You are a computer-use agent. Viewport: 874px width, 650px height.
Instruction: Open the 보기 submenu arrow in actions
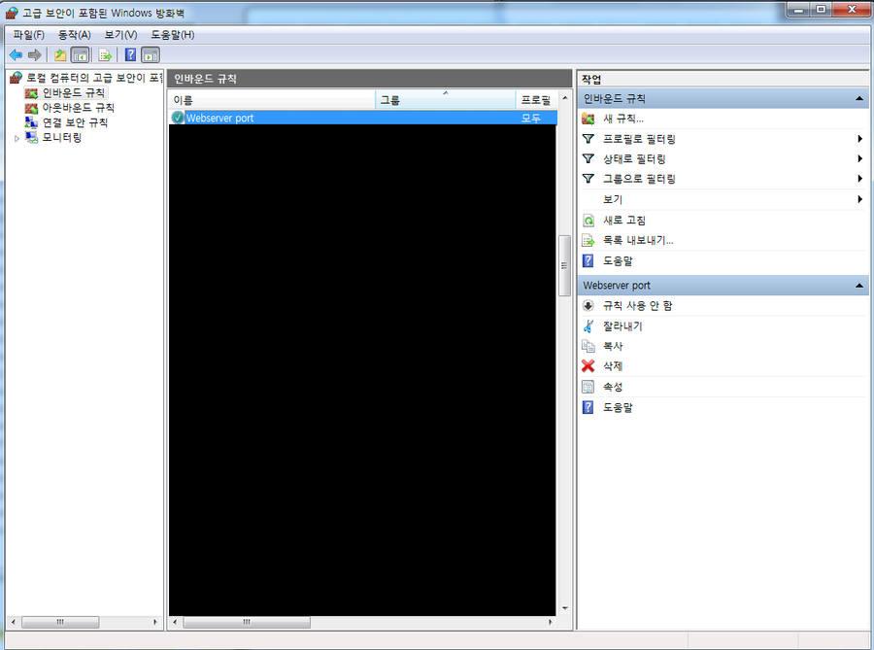click(860, 199)
